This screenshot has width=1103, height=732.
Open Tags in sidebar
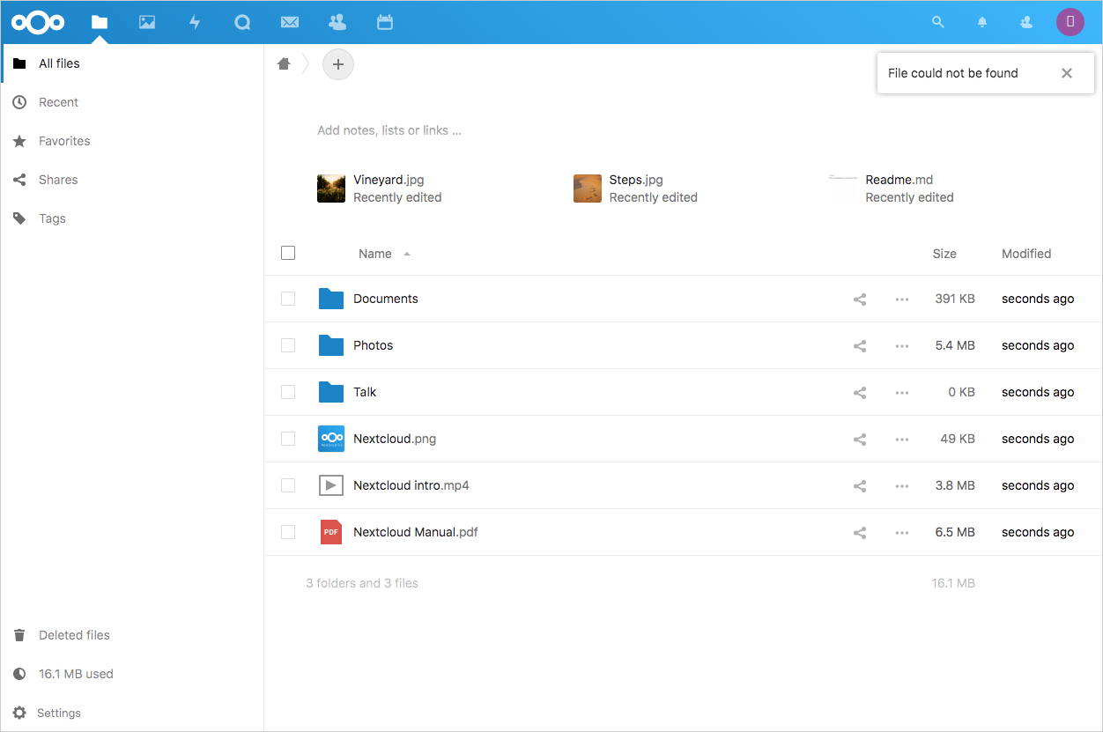pos(132,218)
